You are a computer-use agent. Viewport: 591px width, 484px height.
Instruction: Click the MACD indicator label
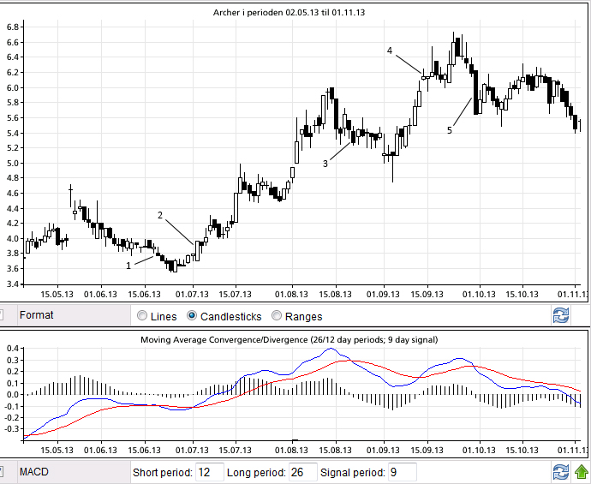35,472
